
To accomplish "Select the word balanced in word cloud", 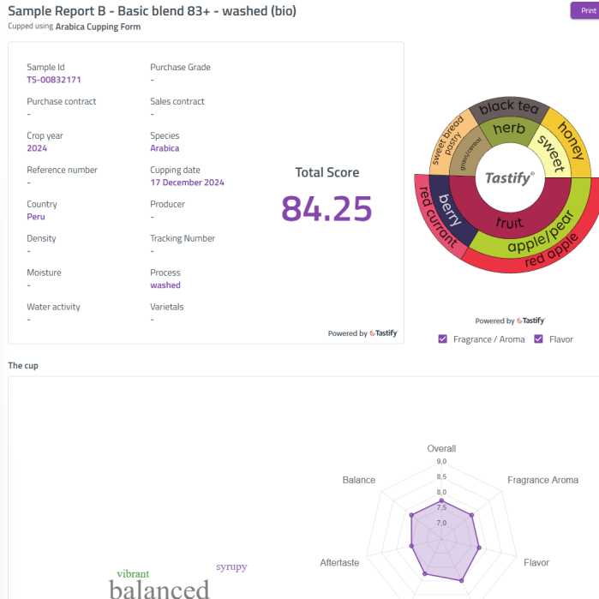I will pyautogui.click(x=159, y=590).
